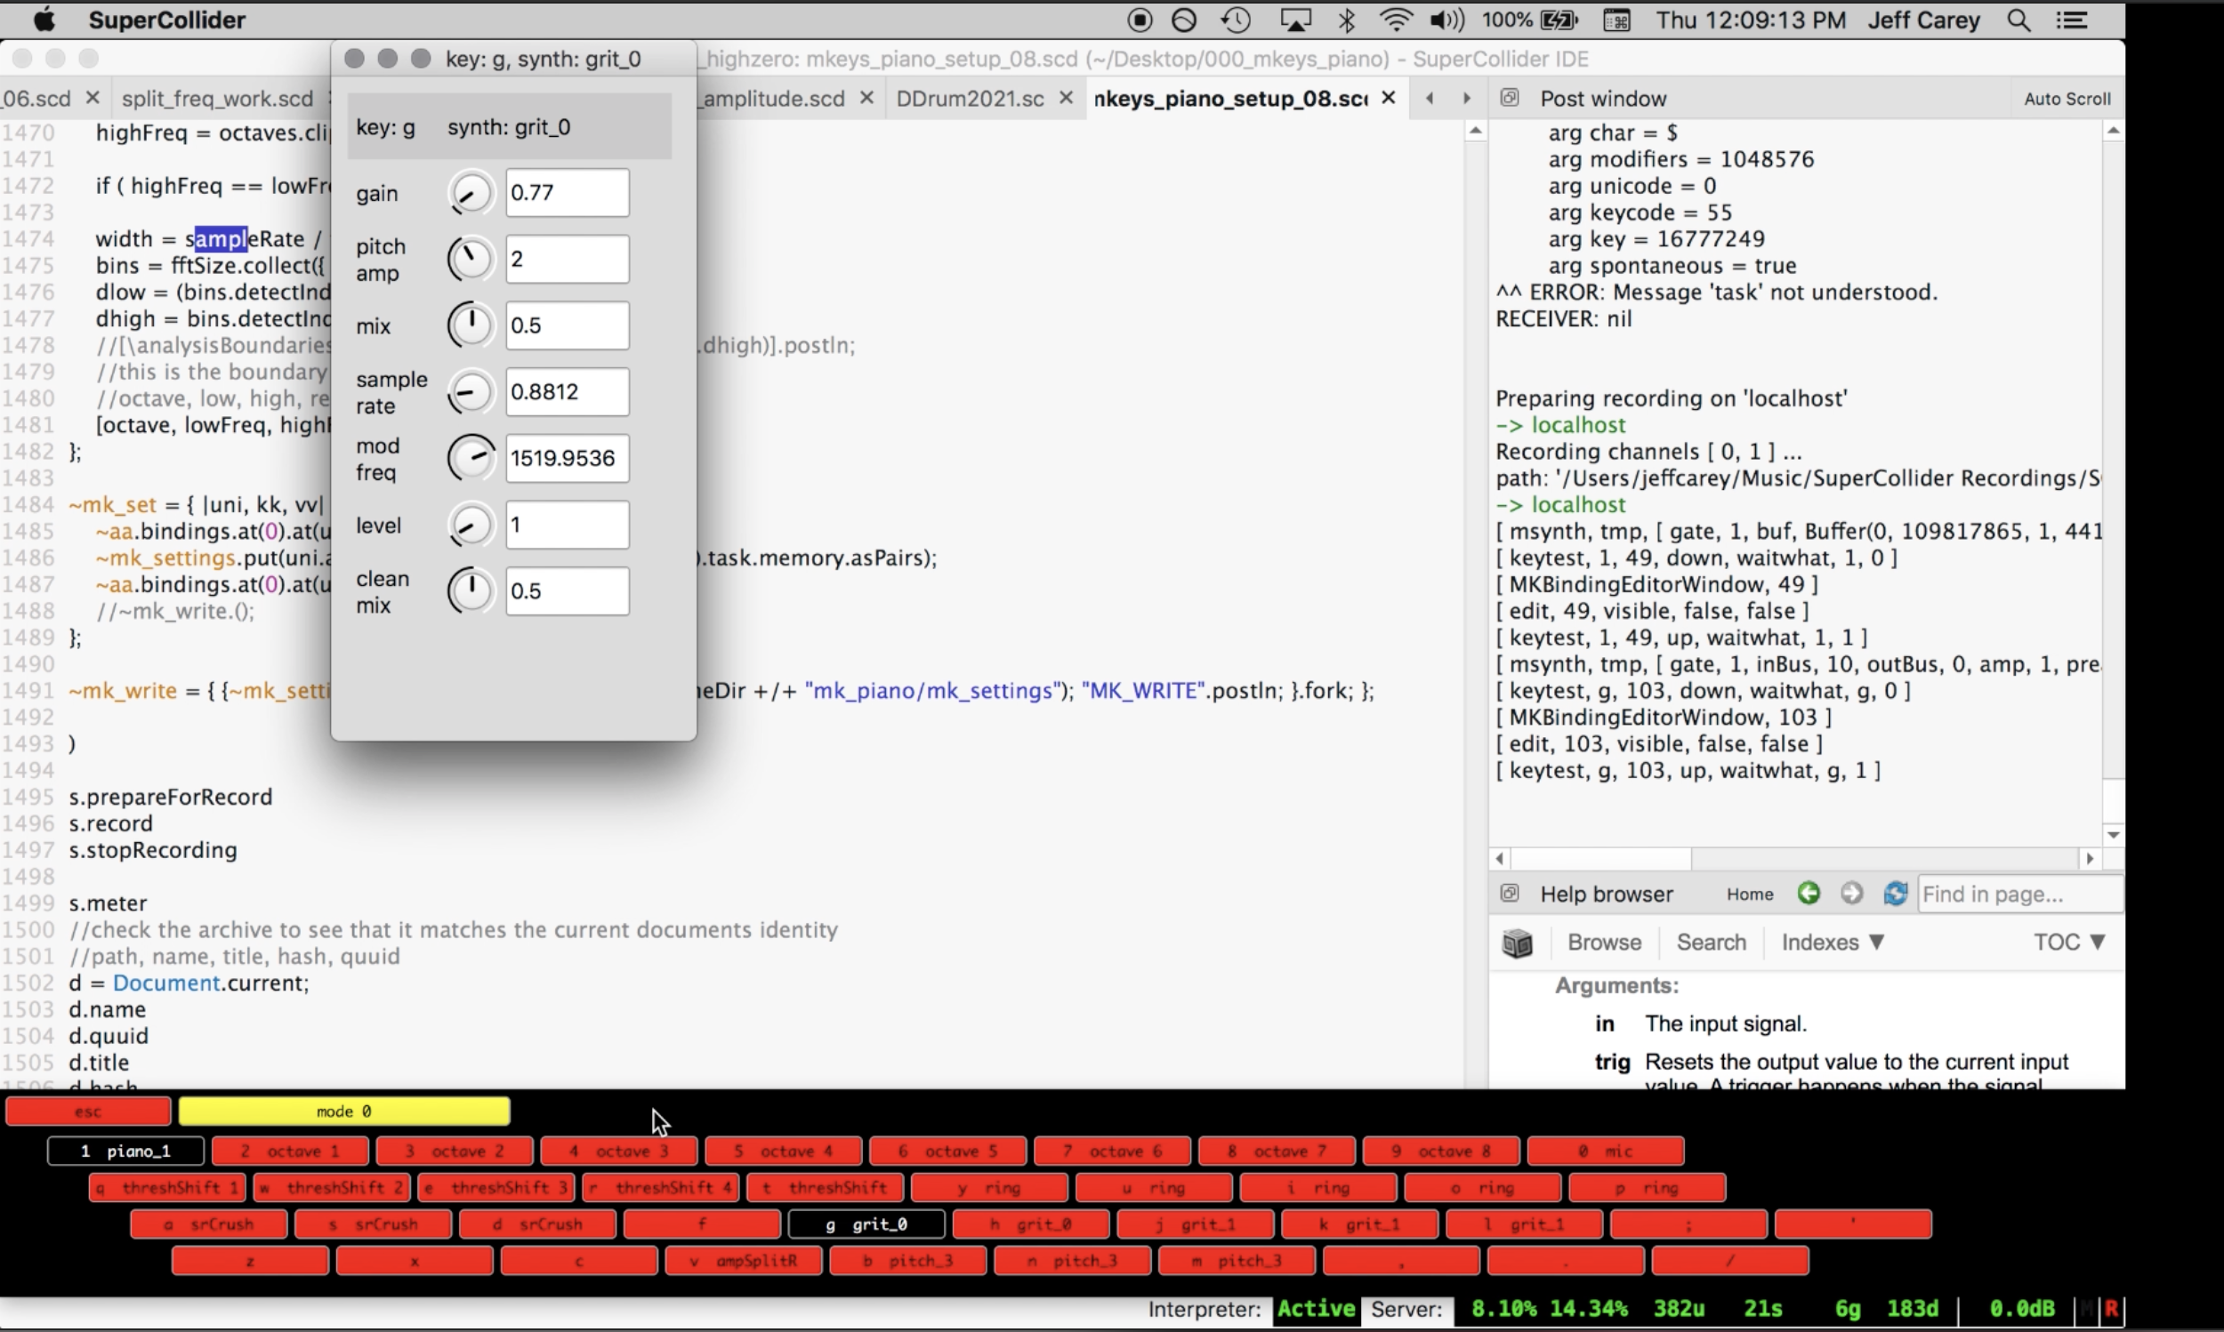The width and height of the screenshot is (2224, 1332).
Task: Open Wi-Fi menu bar icon
Action: pos(1395,20)
